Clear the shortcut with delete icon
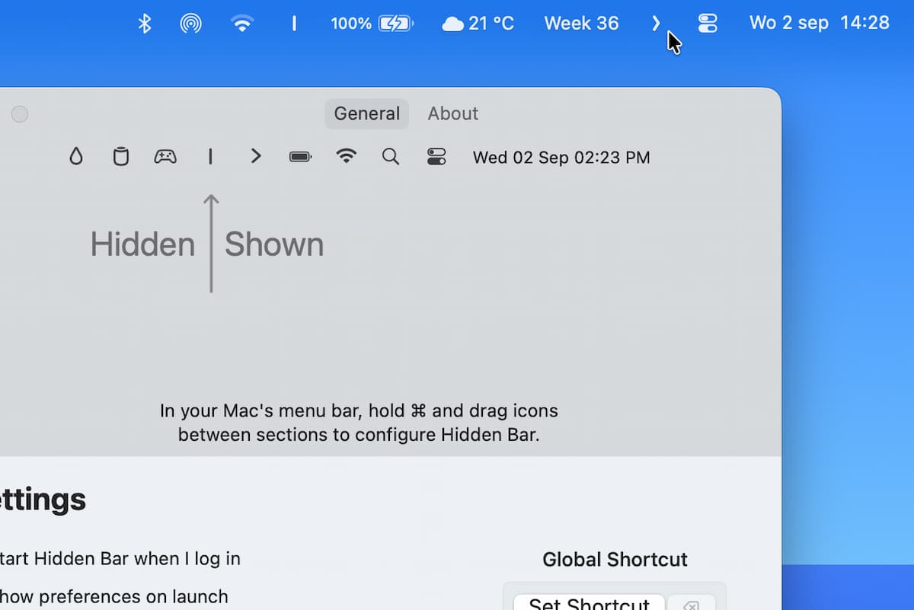The width and height of the screenshot is (914, 610). pyautogui.click(x=692, y=603)
